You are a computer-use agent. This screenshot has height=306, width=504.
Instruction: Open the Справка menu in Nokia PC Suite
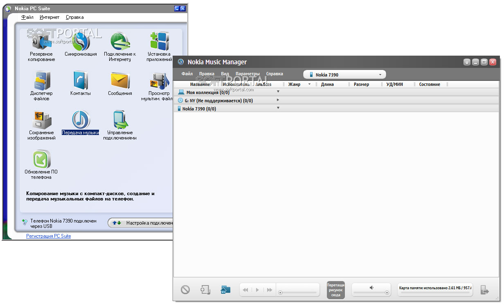[x=74, y=17]
